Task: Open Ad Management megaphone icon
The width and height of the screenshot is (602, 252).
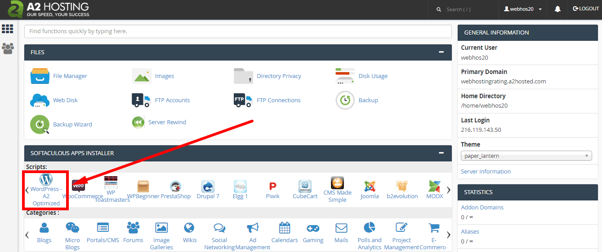Action: [x=253, y=228]
